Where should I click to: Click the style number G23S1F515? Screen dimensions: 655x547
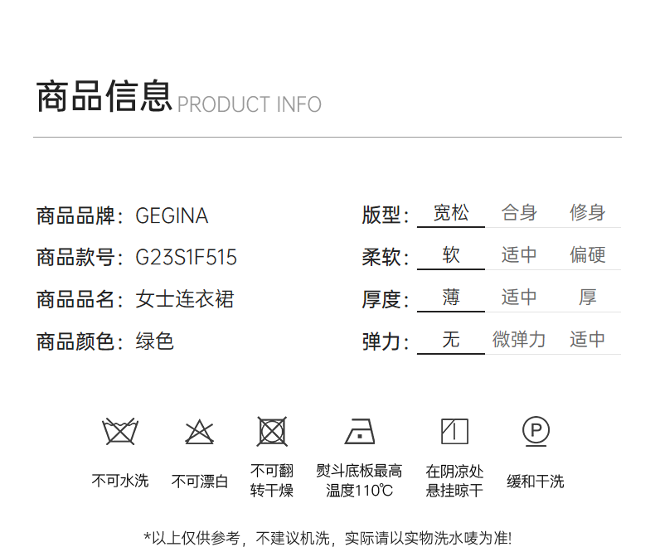(x=186, y=258)
